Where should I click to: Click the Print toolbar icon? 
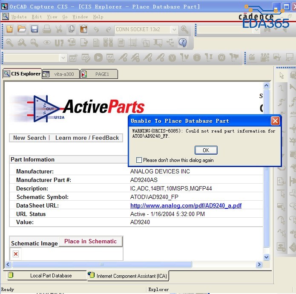point(46,29)
